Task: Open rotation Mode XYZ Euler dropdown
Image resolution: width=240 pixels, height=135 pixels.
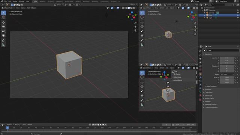Action: pos(227,74)
